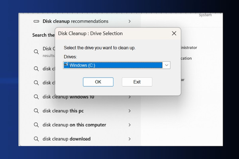Click the drive icon beside Disk cleanup recommendations
The height and width of the screenshot is (159, 239).
click(36, 21)
